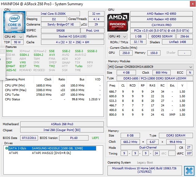Click the ASRock Z68 Pro3 motherboard field
196x177 pixels.
[62, 124]
